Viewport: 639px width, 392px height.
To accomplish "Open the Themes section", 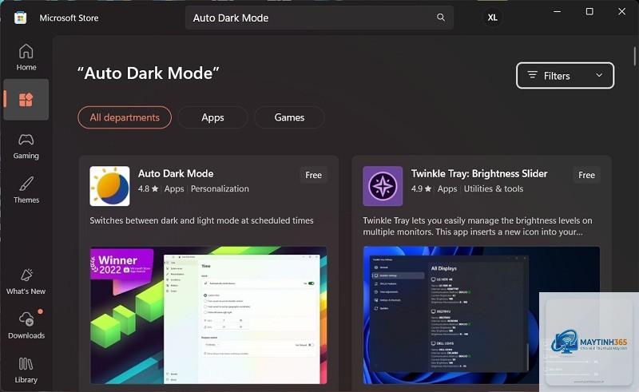I will click(26, 190).
